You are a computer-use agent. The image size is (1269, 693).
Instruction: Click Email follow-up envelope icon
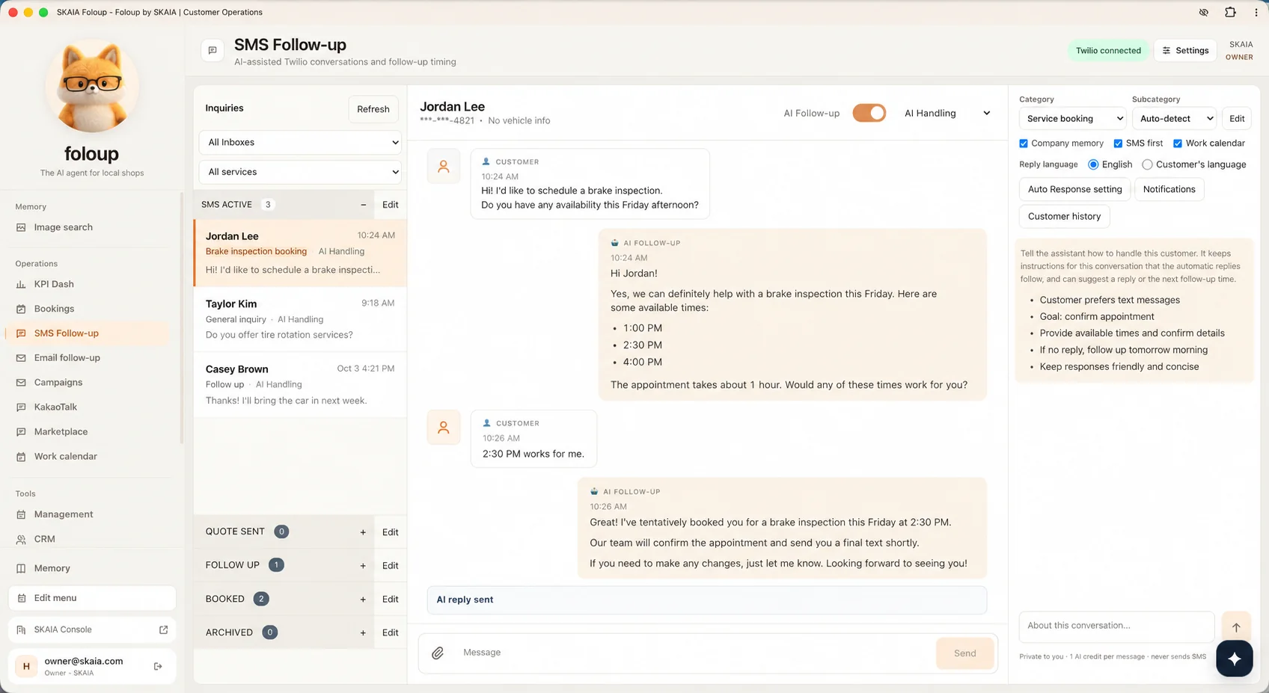[x=21, y=358]
